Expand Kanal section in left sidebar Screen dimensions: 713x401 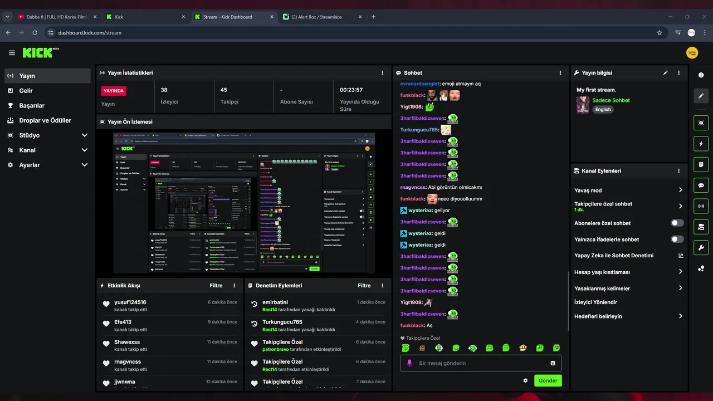pos(85,150)
